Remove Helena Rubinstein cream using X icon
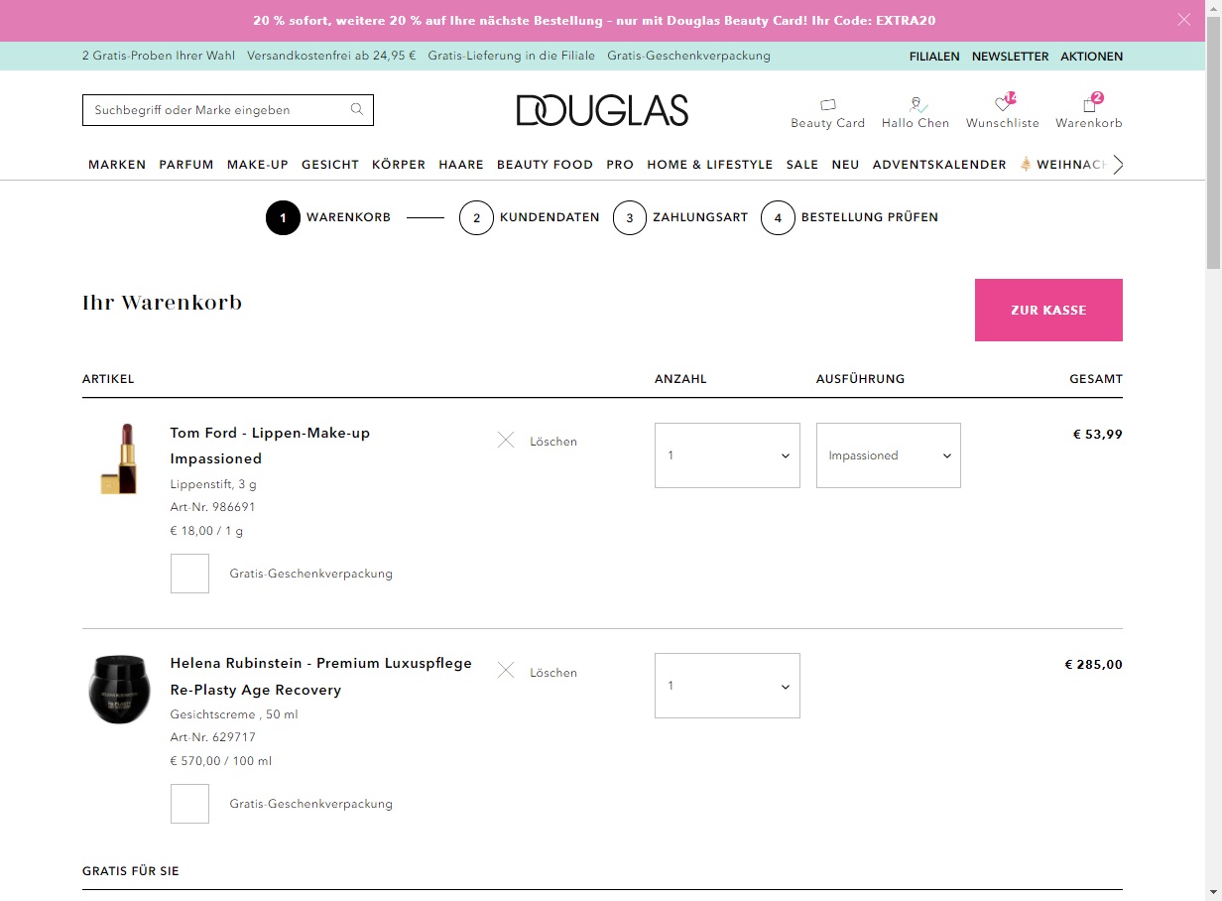Screen dimensions: 1222x901 506,671
